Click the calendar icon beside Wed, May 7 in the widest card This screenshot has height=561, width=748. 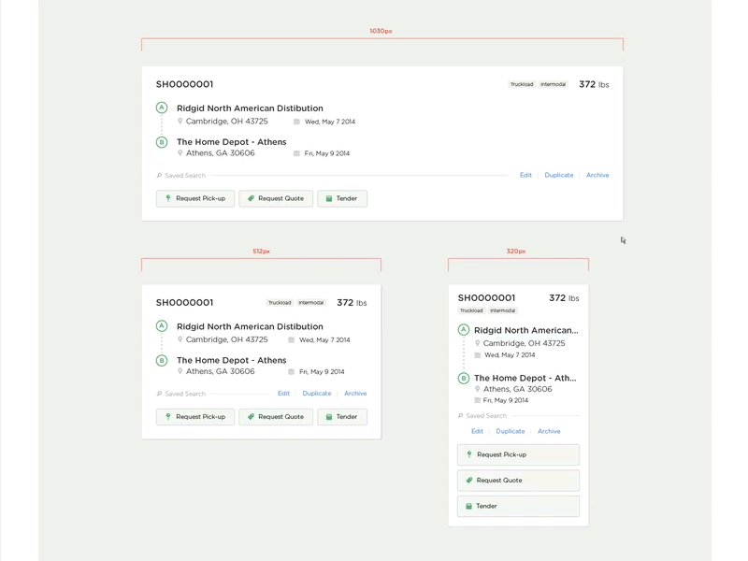pyautogui.click(x=296, y=122)
